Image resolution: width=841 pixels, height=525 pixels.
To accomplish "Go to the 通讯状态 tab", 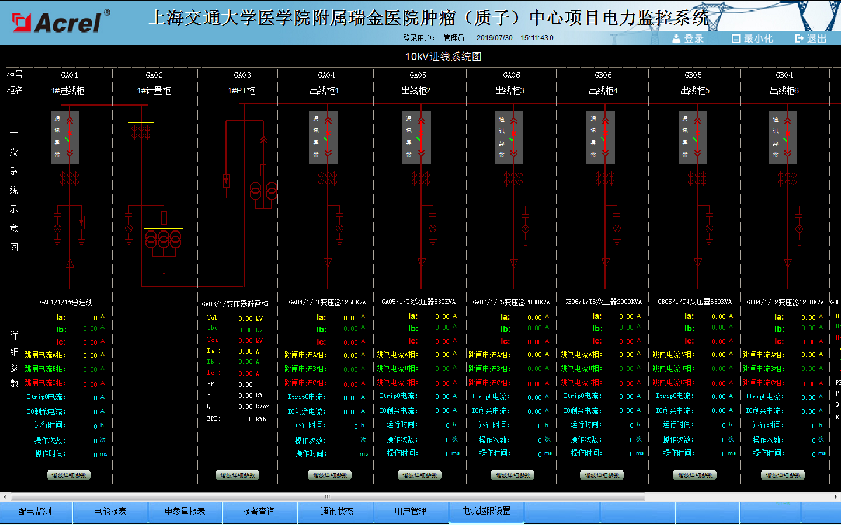I will tap(336, 512).
